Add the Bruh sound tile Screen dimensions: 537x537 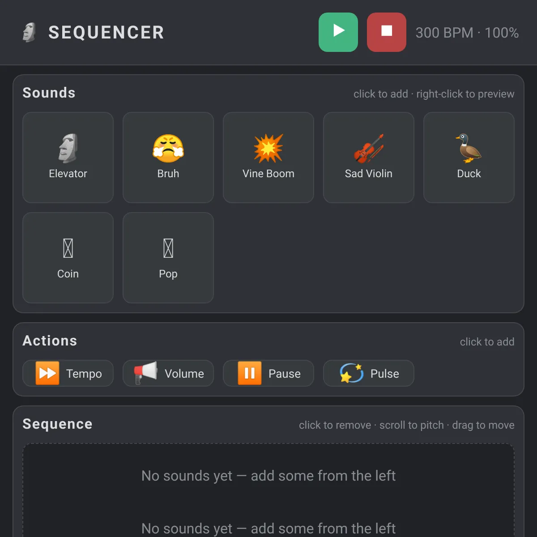[x=168, y=158]
